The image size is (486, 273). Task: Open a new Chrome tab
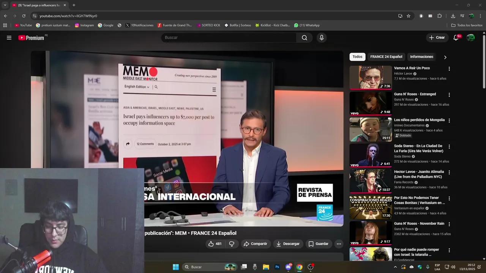tap(74, 5)
